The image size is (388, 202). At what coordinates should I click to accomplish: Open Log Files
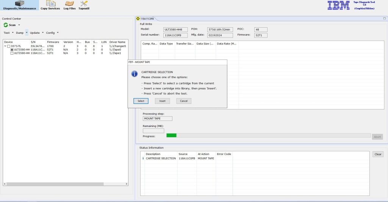point(70,5)
